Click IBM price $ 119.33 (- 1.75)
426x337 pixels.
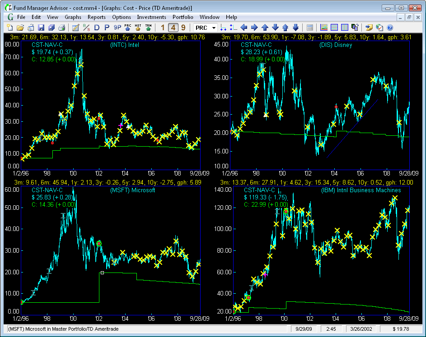266,197
